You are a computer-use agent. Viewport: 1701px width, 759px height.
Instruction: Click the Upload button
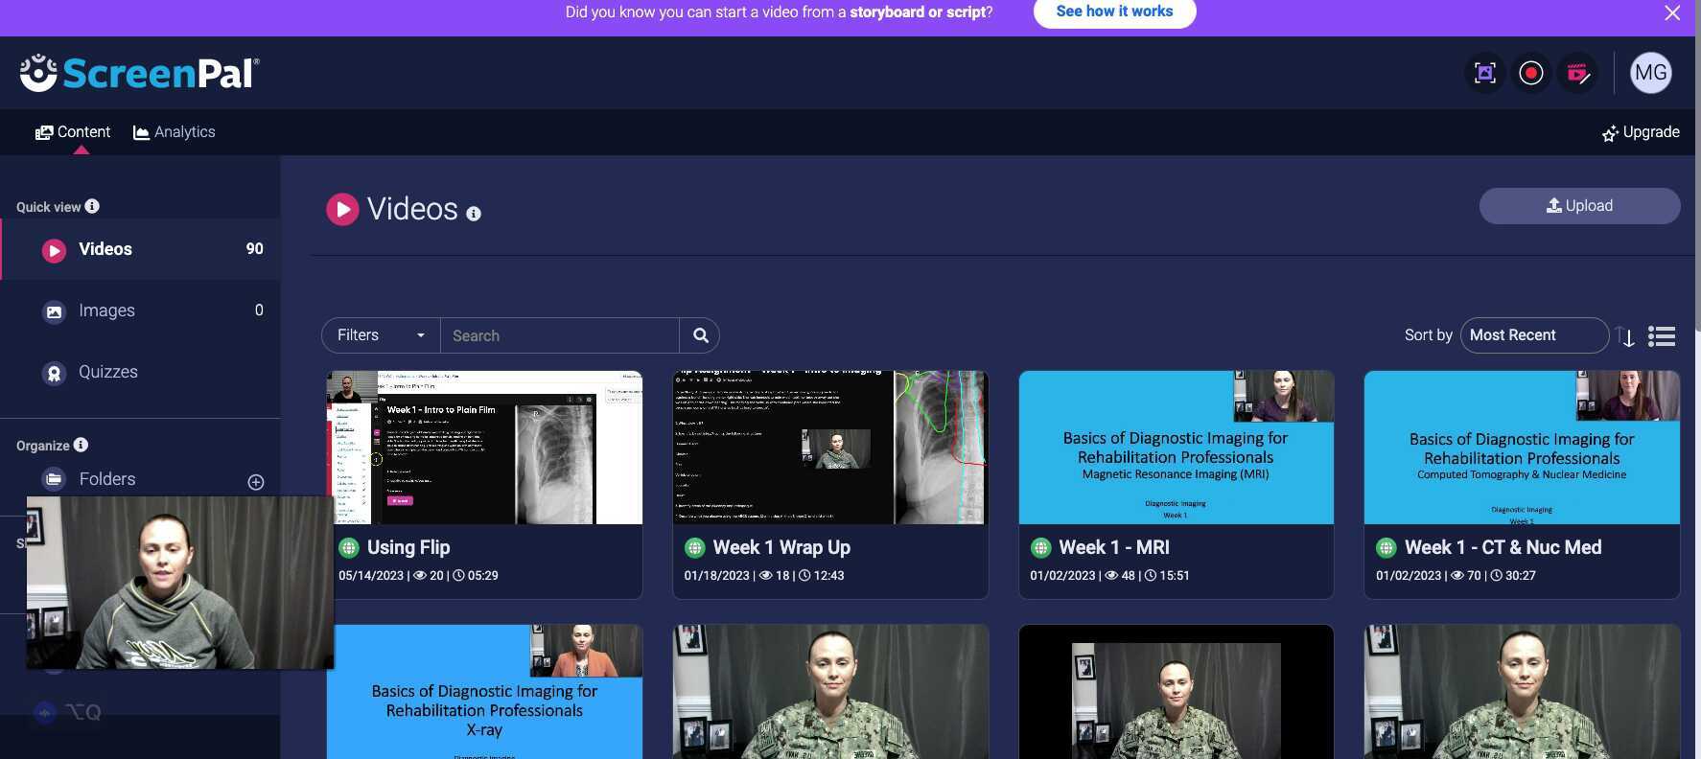[x=1579, y=206]
